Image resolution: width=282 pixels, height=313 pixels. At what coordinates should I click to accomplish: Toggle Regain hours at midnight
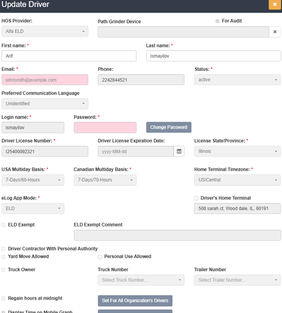click(x=3, y=299)
